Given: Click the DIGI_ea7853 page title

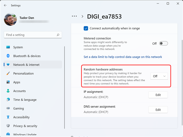Looking at the screenshot, I should [104, 16].
